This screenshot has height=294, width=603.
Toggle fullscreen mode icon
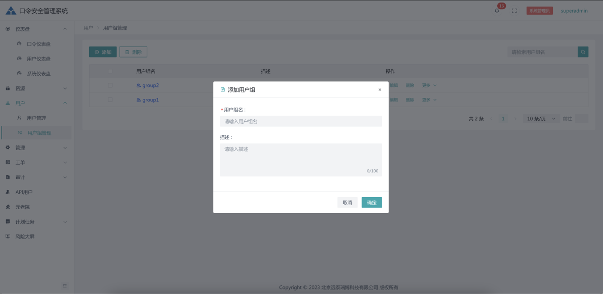(x=514, y=11)
